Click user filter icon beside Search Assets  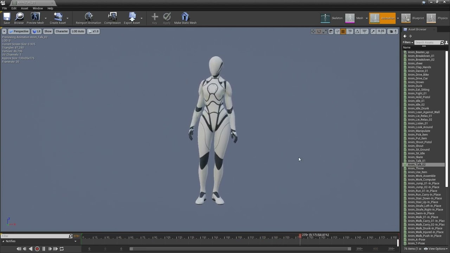click(x=446, y=43)
